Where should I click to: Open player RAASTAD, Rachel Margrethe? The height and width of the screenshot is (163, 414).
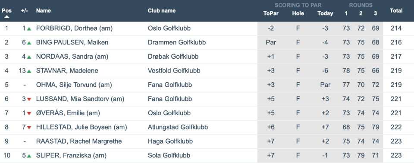click(x=79, y=141)
